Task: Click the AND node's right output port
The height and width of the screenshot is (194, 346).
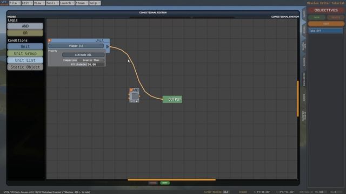Action: (x=139, y=96)
